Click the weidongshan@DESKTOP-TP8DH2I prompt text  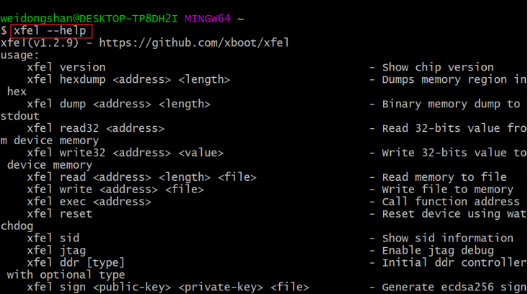(89, 18)
